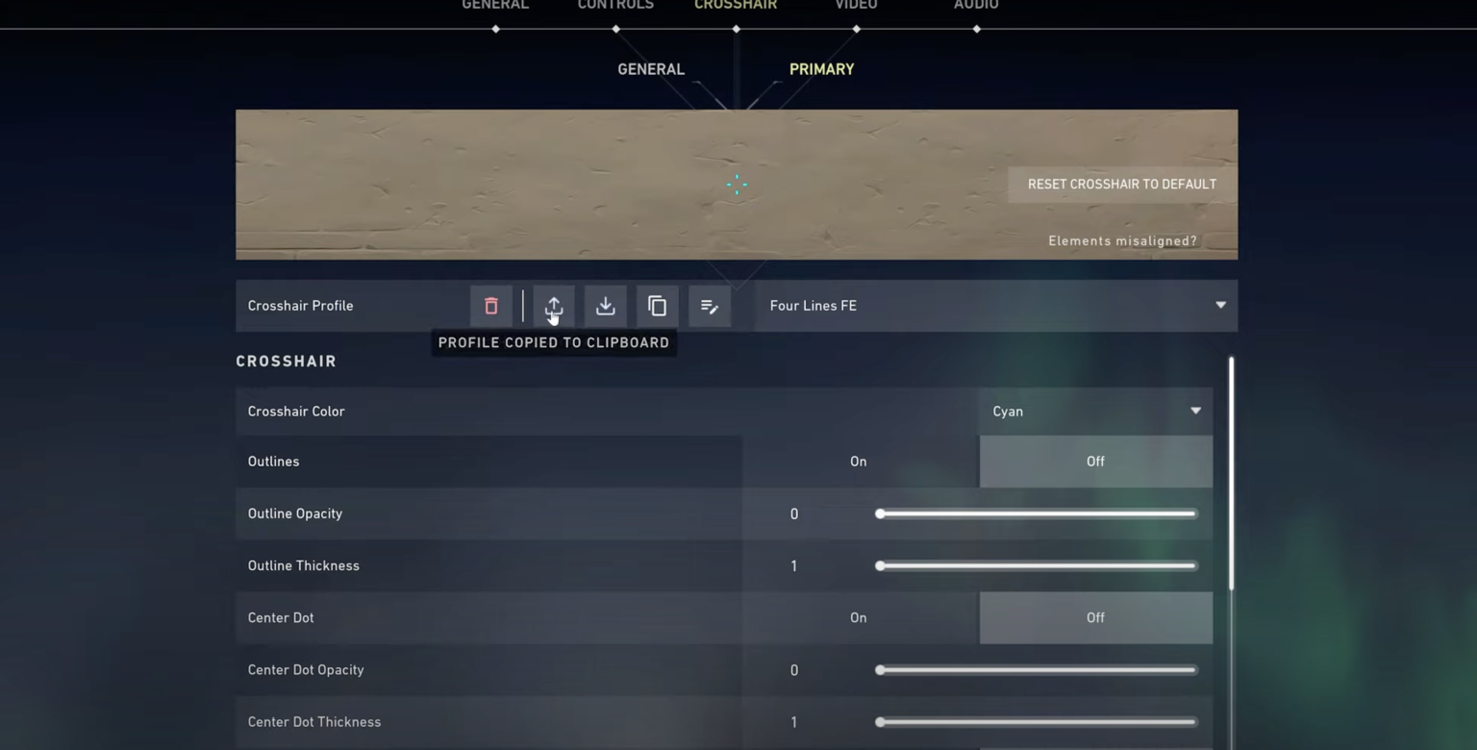This screenshot has width=1477, height=750.
Task: Duplicate the Four Lines FE profile
Action: (x=657, y=306)
